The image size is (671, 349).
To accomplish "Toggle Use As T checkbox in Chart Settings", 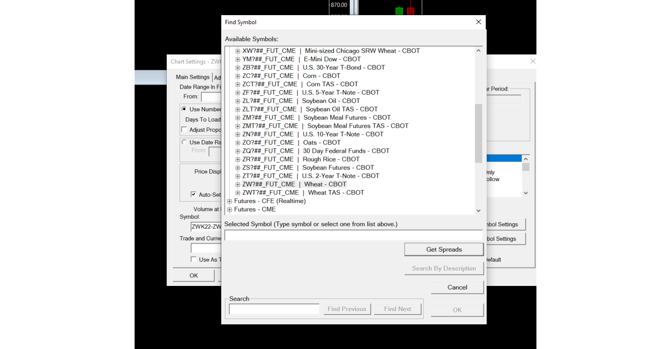I will pos(193,259).
